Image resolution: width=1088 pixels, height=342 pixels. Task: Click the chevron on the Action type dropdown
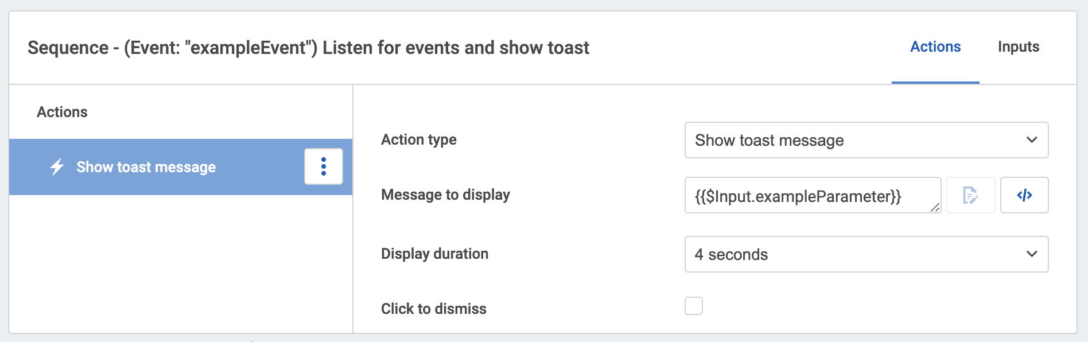[x=1032, y=139]
